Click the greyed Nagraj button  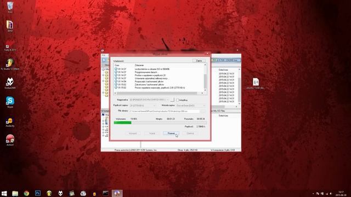pos(152,134)
